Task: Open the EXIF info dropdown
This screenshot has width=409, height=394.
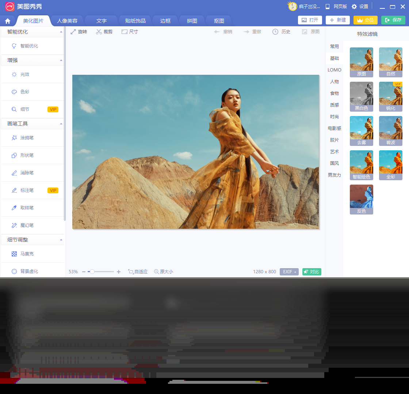Action: 289,271
